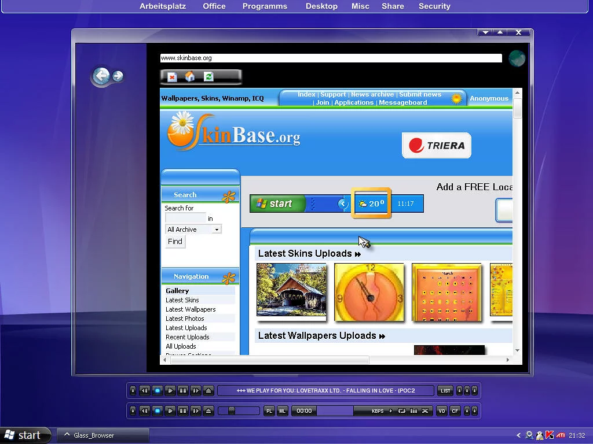This screenshot has height=444, width=593.
Task: Toggle the ML media library button
Action: click(283, 411)
